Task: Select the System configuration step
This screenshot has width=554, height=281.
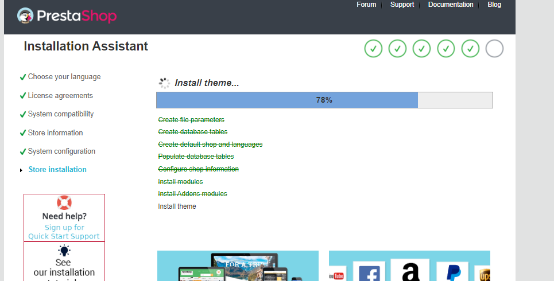Action: 61,151
